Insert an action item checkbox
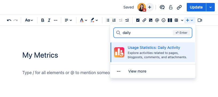Image resolution: width=218 pixels, height=97 pixels. coord(138,20)
